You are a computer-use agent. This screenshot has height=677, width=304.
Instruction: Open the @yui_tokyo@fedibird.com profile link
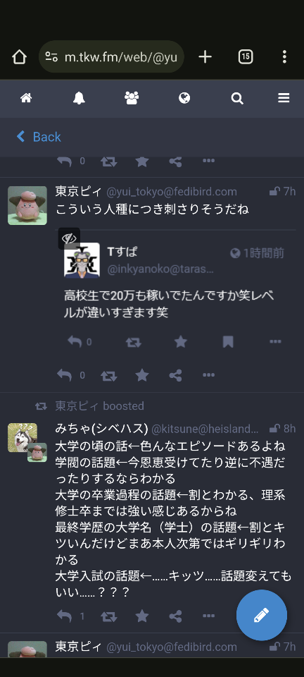coord(172,192)
